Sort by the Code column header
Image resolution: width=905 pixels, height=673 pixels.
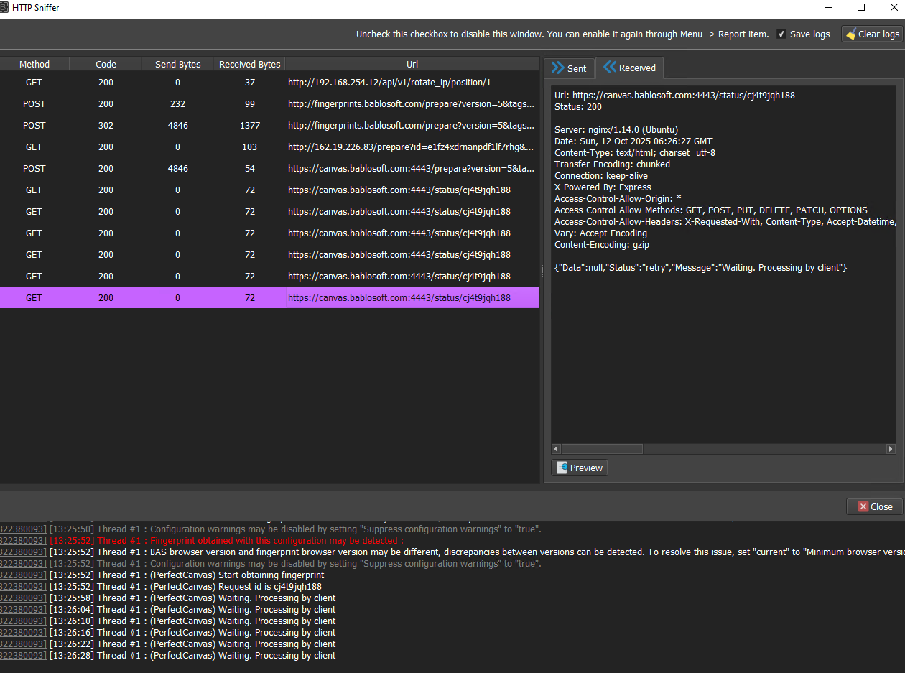[x=106, y=64]
